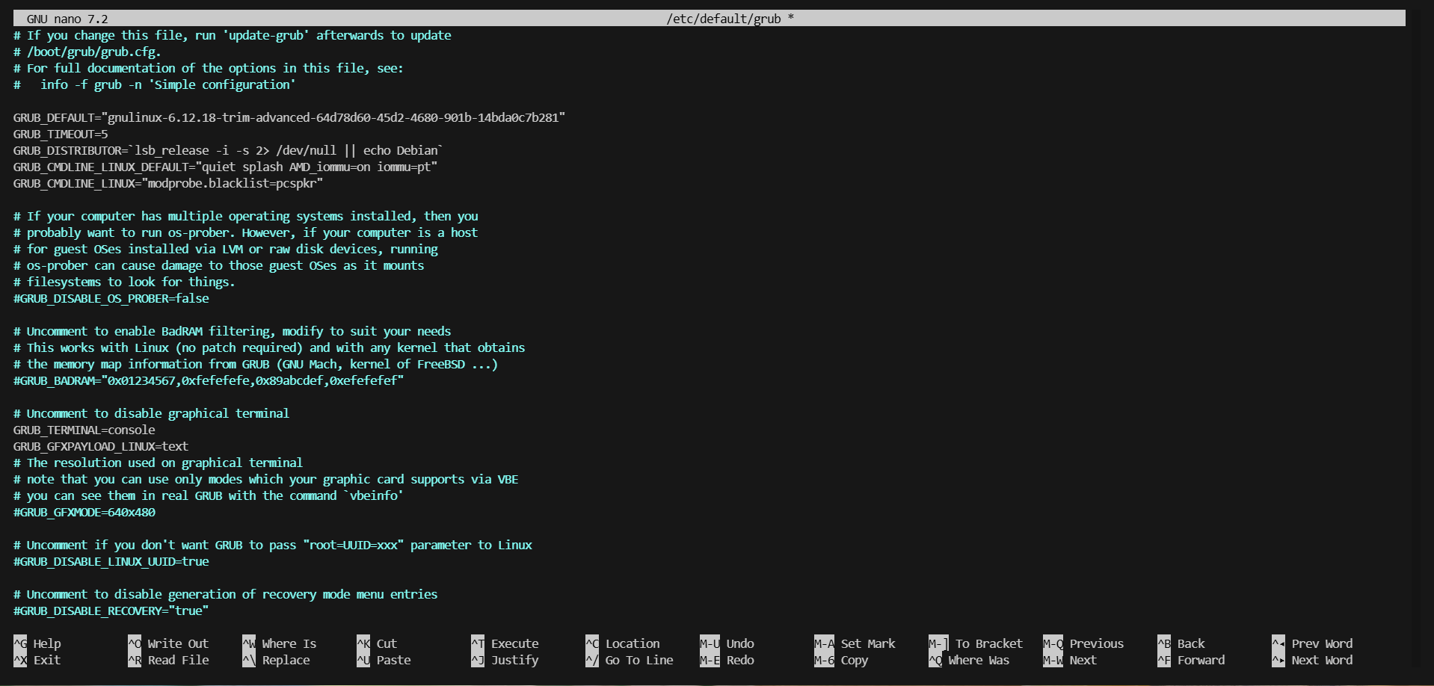Click the Cut shortcut label

377,643
